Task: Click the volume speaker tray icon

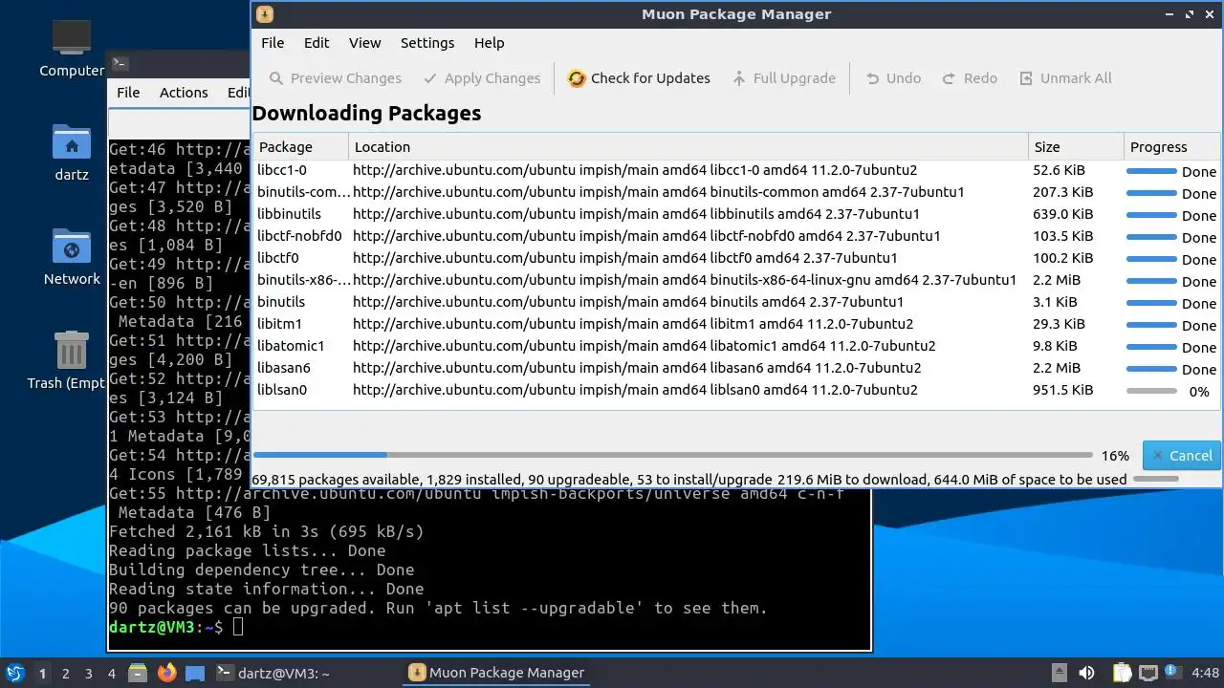Action: (1086, 673)
